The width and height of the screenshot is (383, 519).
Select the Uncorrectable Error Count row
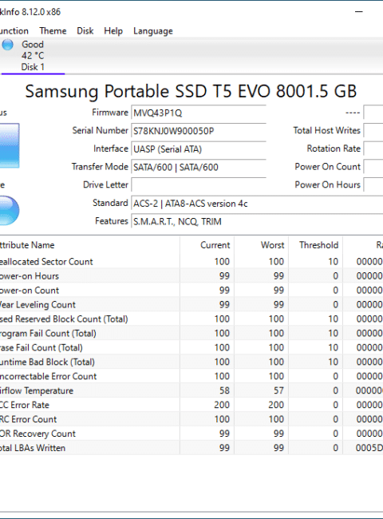[x=191, y=376]
